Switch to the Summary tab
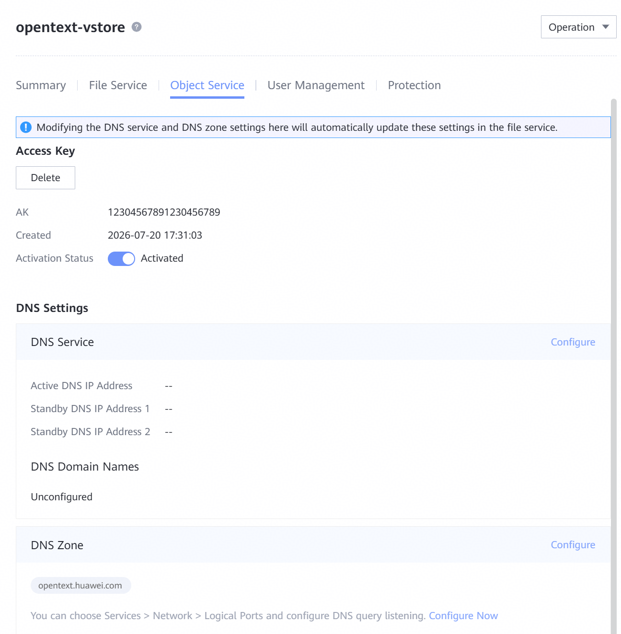 tap(41, 85)
